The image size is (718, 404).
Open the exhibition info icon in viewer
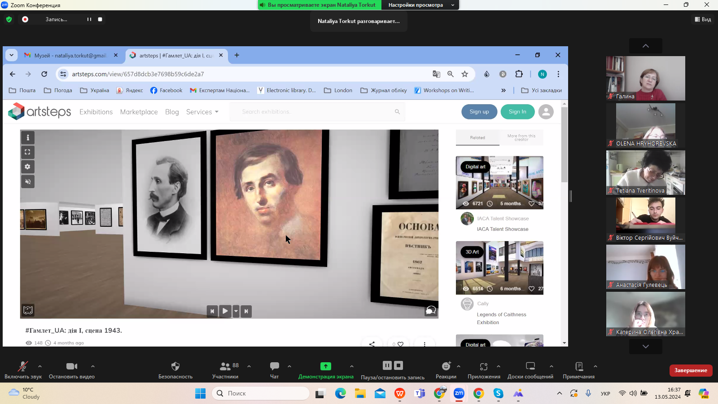point(28,138)
